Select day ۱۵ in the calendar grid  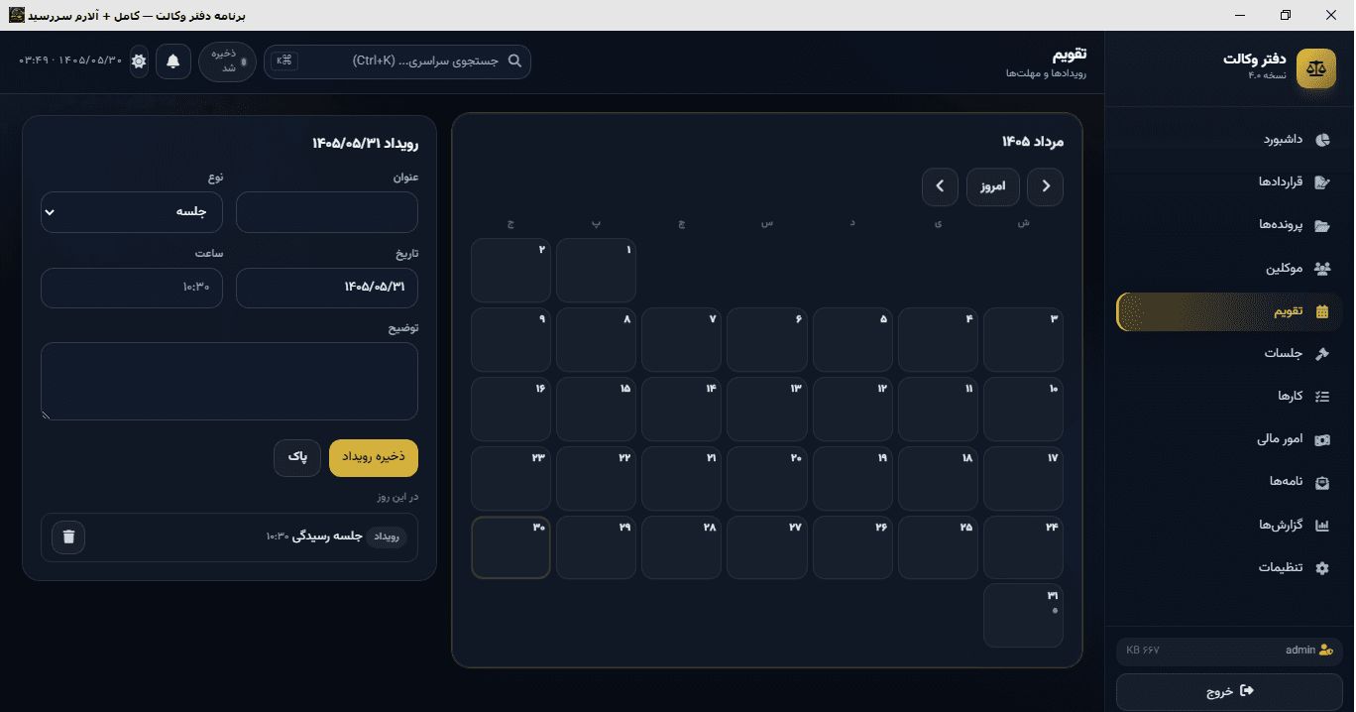click(x=596, y=410)
